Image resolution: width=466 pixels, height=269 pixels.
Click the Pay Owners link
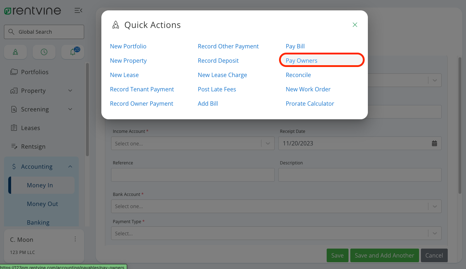[x=301, y=60]
